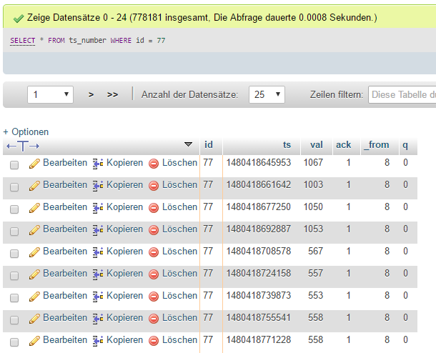This screenshot has height=353, width=436.
Task: Click the edit pencil icon for ts 1480418755541
Action: click(x=34, y=319)
